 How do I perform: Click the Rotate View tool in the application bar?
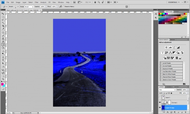click(x=103, y=2)
